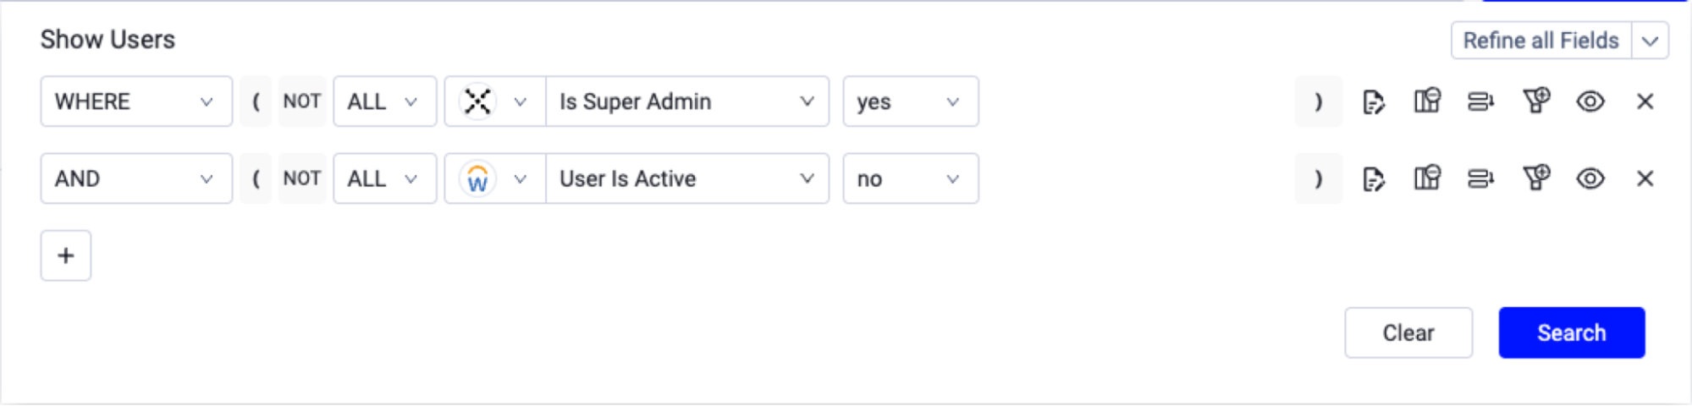Viewport: 1692px width, 406px height.
Task: Expand the Is Super Admin field dropdown
Action: point(687,101)
